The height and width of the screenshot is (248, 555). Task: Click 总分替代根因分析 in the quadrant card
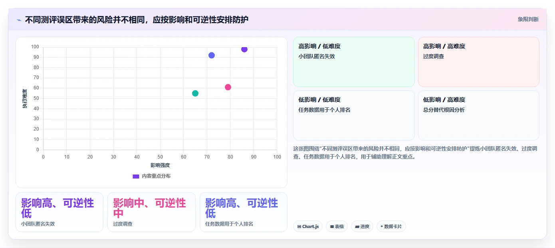pos(444,110)
